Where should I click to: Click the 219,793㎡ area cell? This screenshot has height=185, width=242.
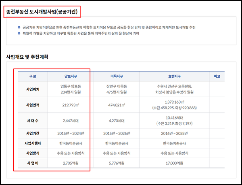[x=71, y=105]
